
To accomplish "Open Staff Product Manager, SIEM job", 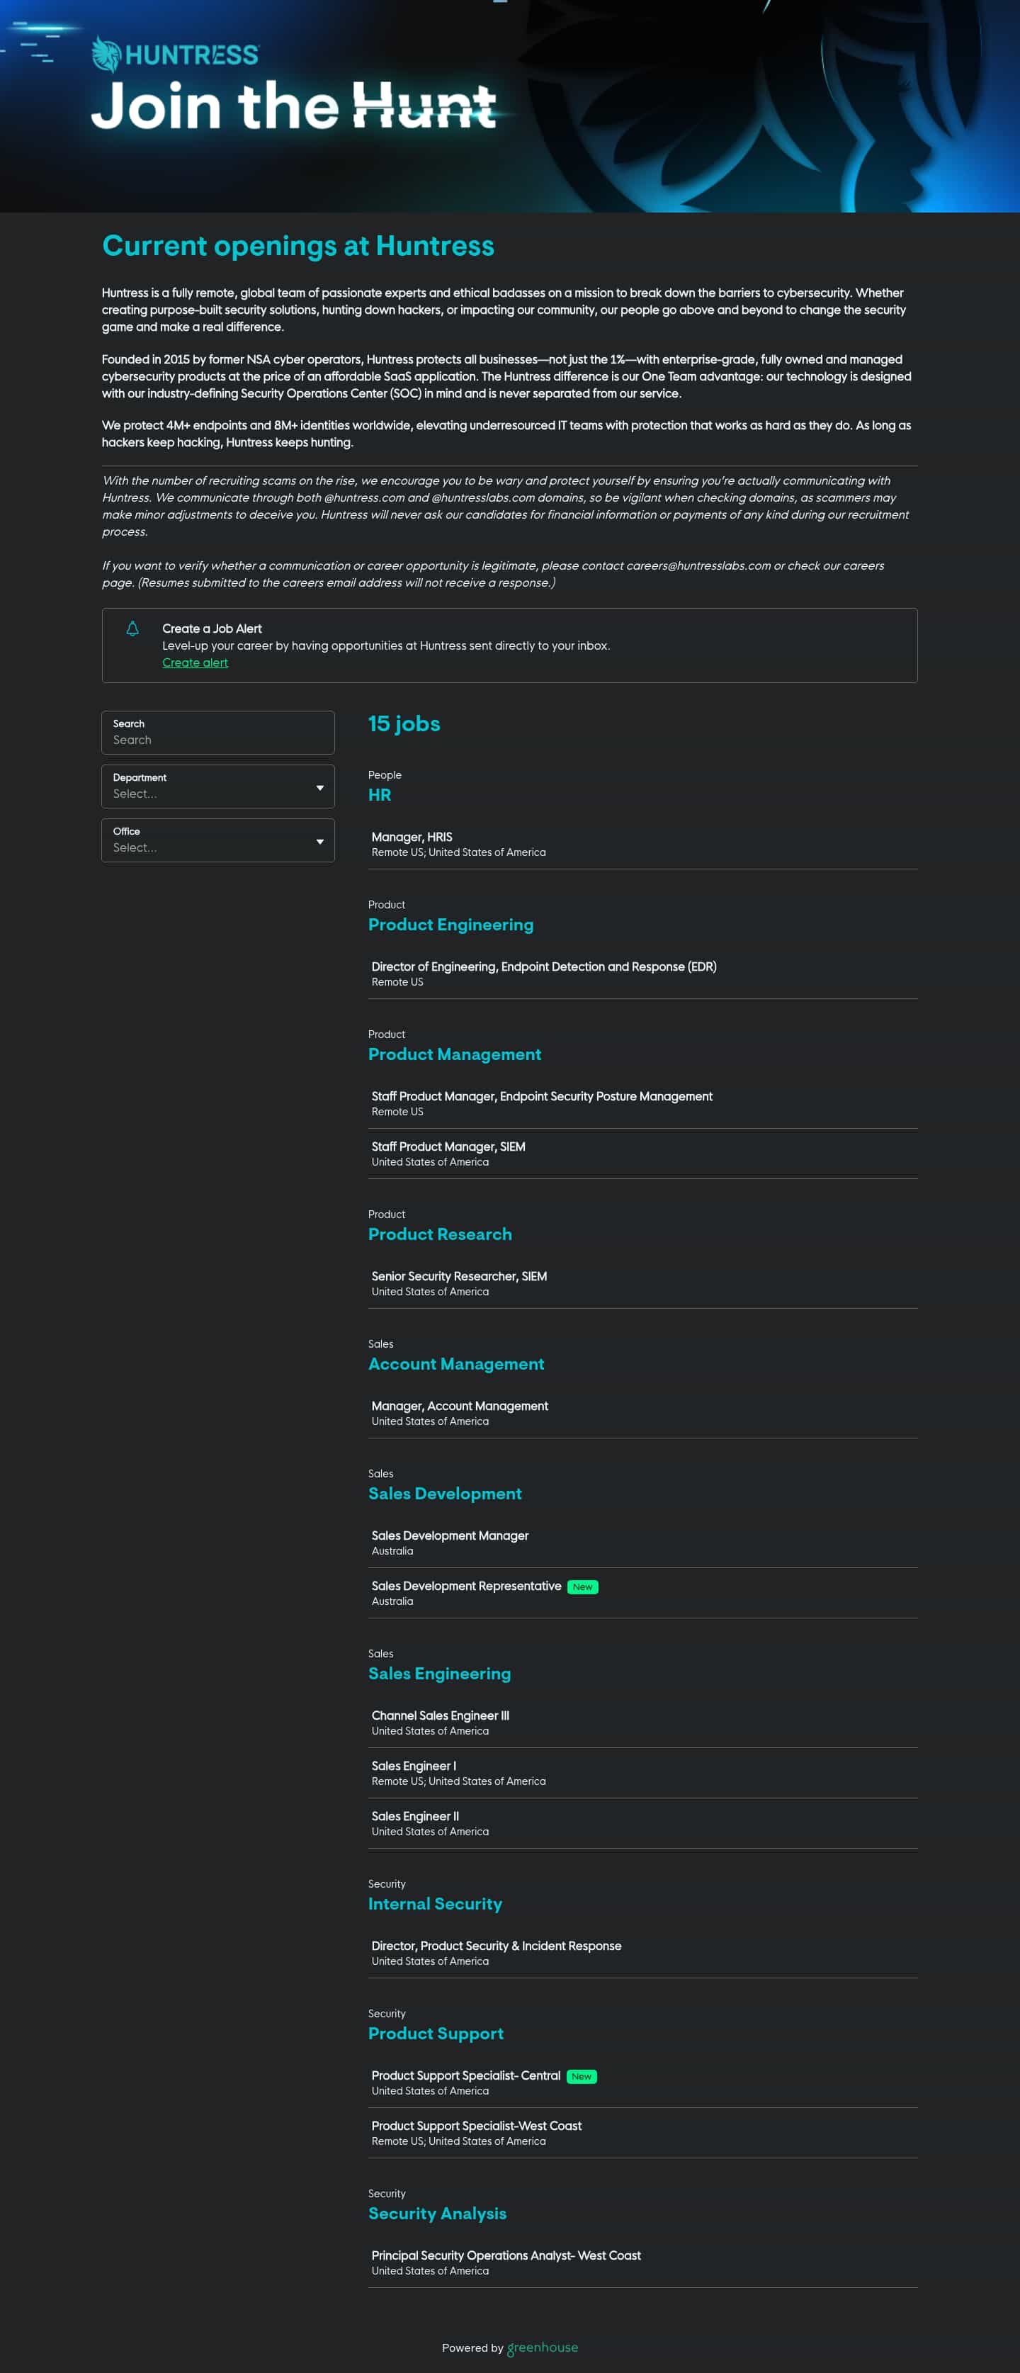I will [642, 1154].
